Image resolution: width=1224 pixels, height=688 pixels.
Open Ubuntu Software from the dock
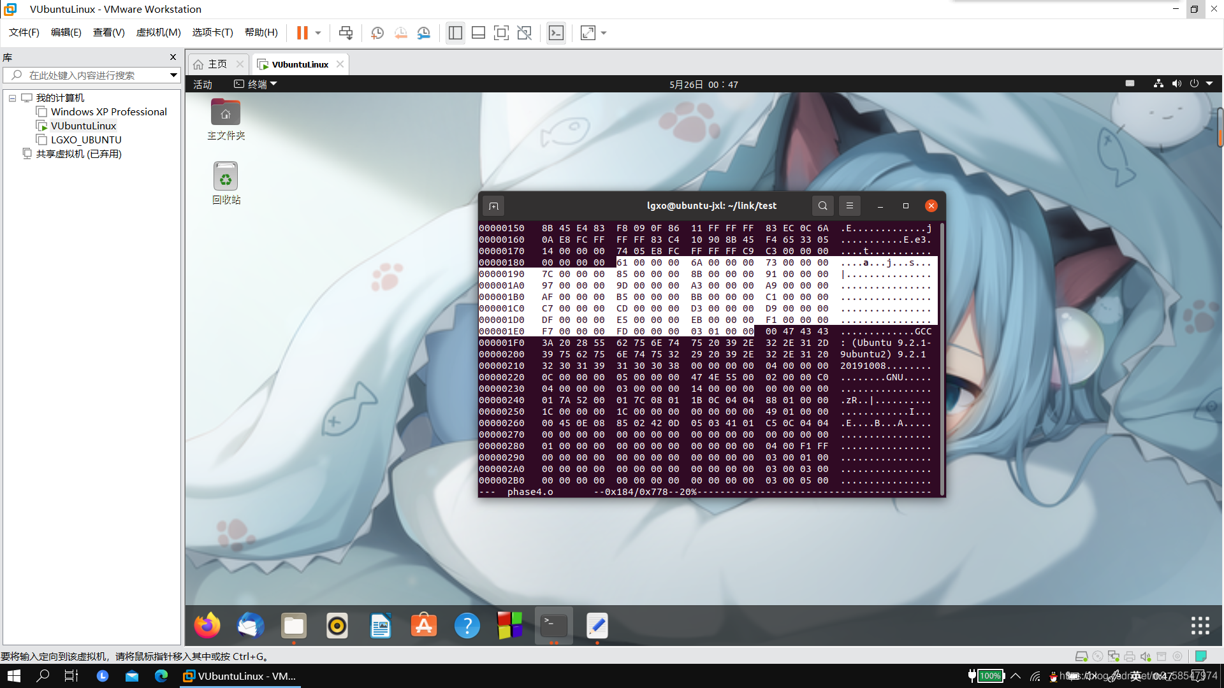424,626
